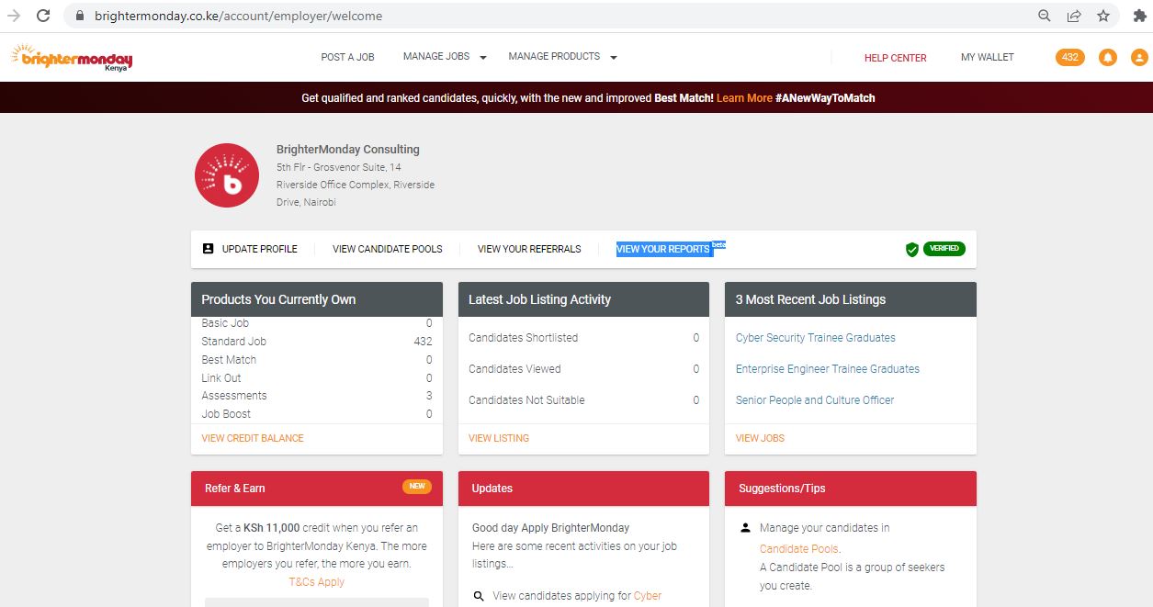Share this page via the share icon
Viewport: 1153px width, 607px height.
(1074, 16)
